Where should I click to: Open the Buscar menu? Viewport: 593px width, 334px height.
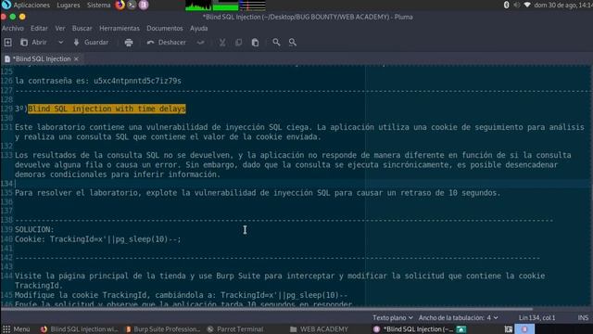pos(82,29)
